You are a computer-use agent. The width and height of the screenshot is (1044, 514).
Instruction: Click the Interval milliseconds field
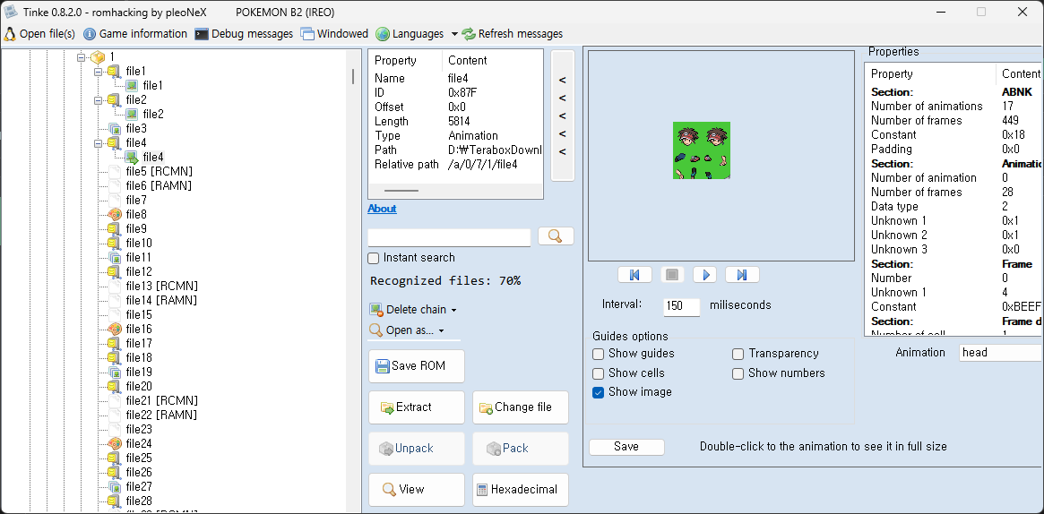[x=682, y=306]
